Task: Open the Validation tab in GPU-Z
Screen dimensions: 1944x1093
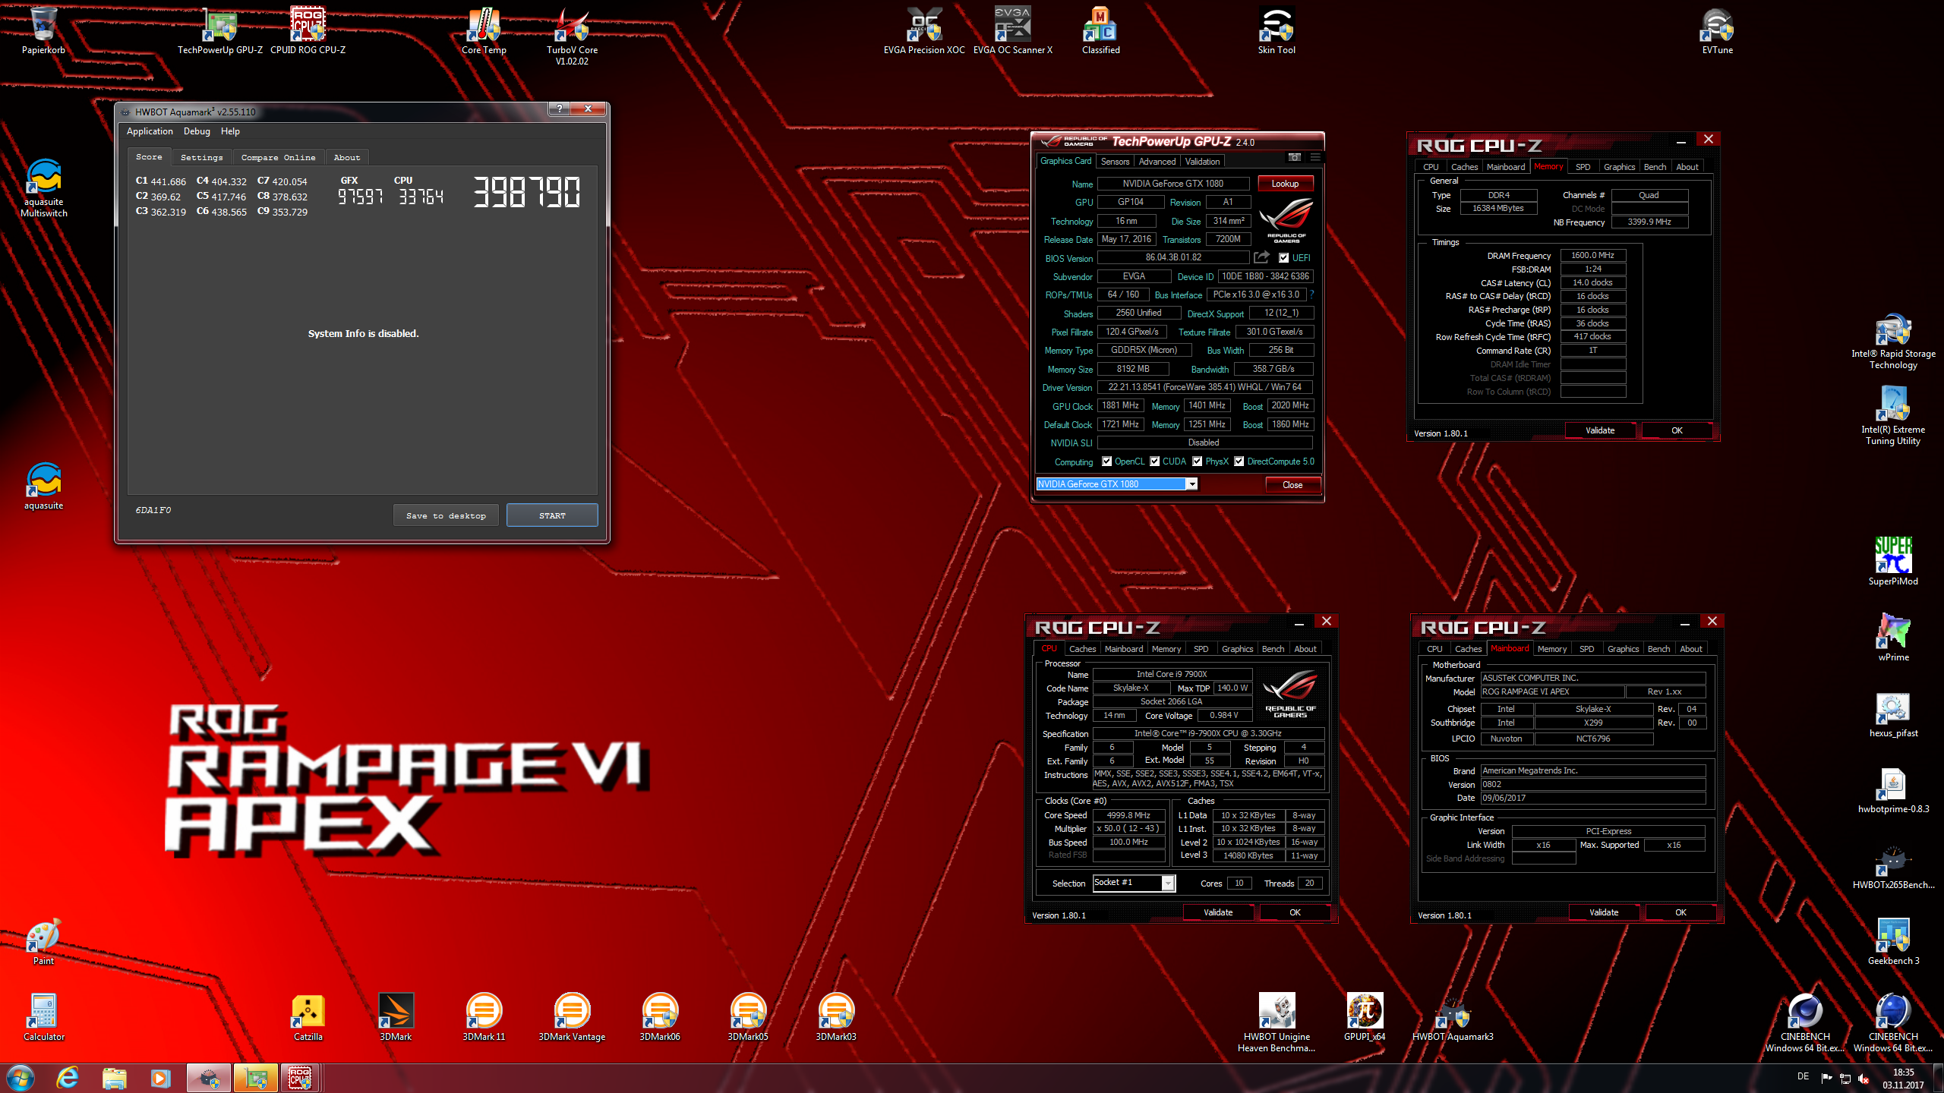Action: pos(1202,161)
